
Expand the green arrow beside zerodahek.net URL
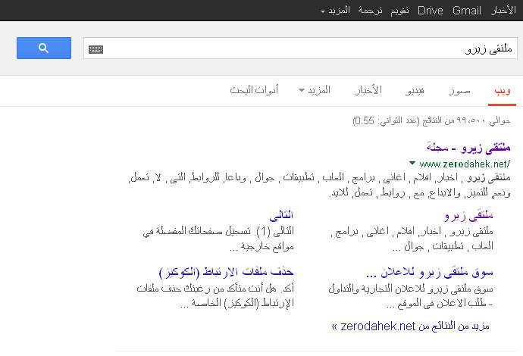(x=412, y=163)
